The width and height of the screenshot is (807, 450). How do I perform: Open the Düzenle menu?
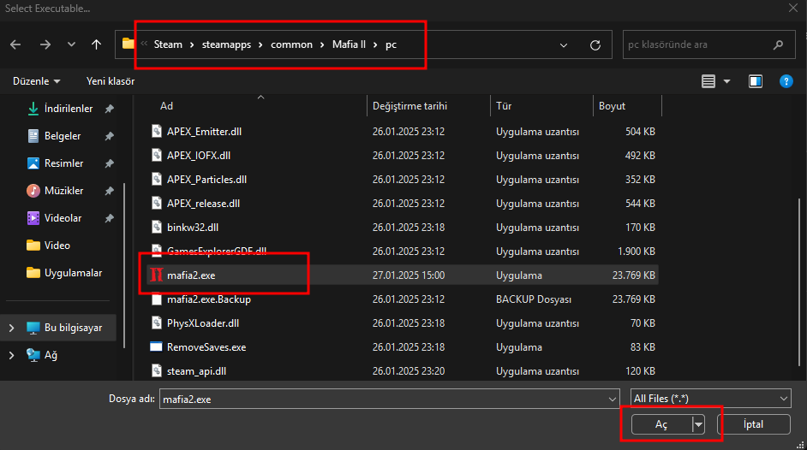pyautogui.click(x=36, y=81)
